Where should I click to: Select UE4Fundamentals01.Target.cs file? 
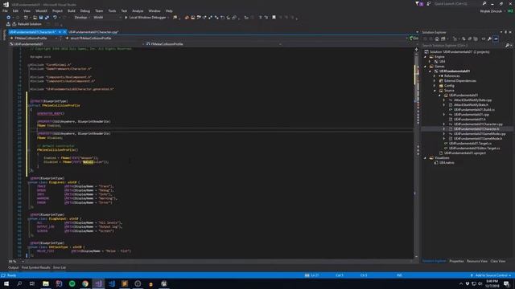[470, 144]
